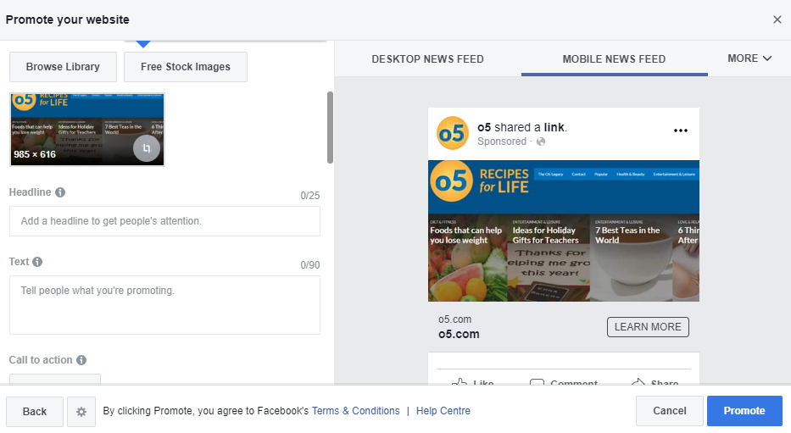Switch to Desktop News Feed tab

[x=427, y=59]
